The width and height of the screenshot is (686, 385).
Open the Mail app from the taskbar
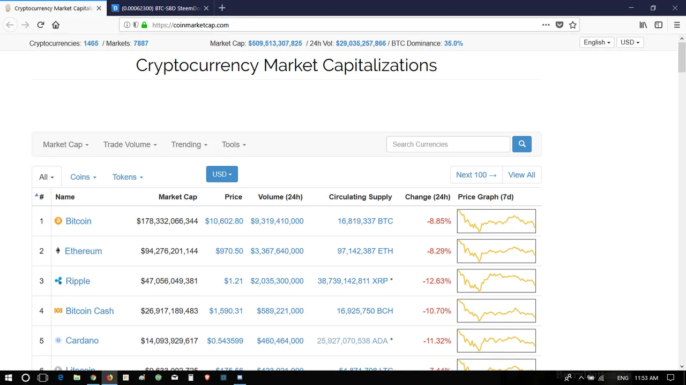tap(174, 378)
